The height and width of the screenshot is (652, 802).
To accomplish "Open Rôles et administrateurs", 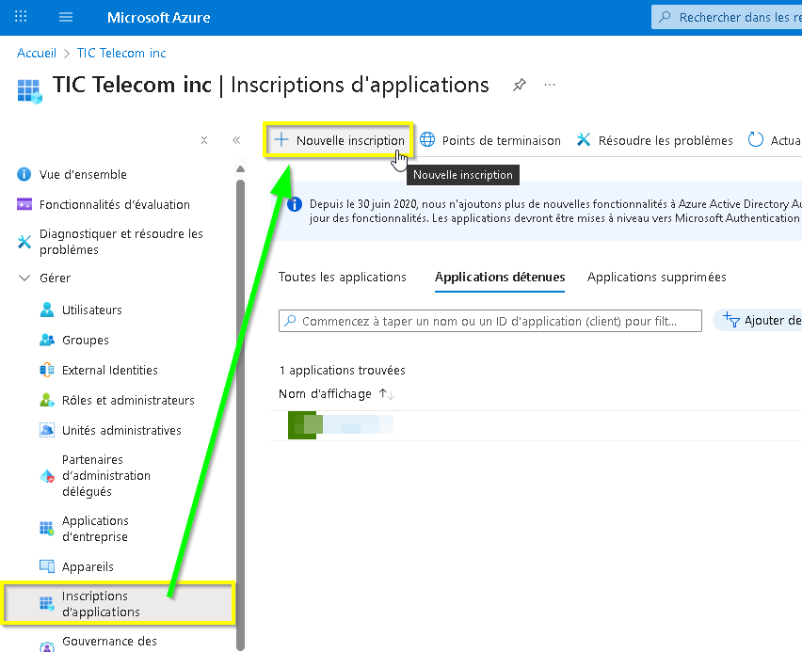I will click(128, 401).
